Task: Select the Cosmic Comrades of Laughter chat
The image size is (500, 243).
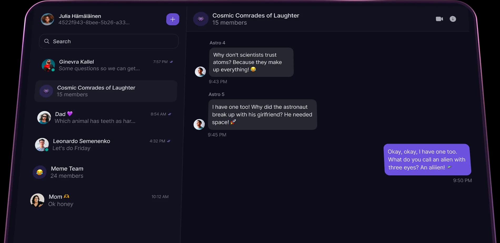Action: [105, 91]
